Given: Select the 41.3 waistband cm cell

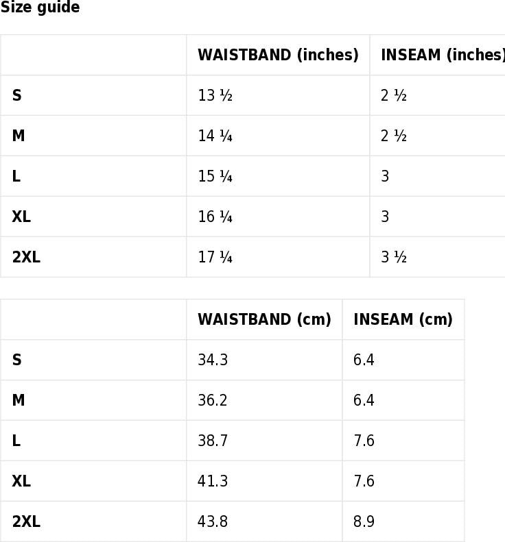Looking at the screenshot, I should [213, 481].
